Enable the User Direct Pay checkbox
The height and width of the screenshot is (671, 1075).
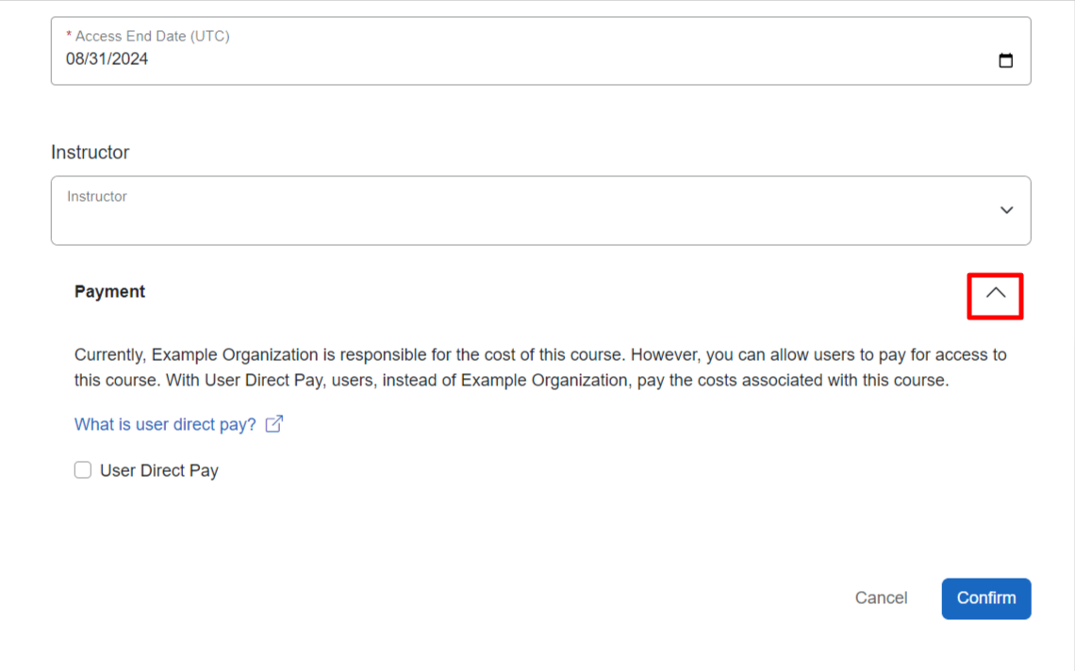pyautogui.click(x=83, y=470)
